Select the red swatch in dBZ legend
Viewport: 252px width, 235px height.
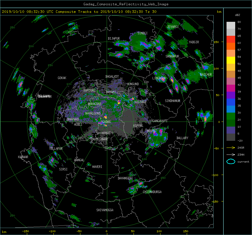231,39
